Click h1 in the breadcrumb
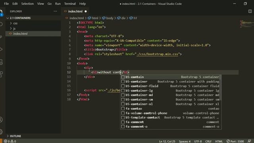 coord(135,18)
